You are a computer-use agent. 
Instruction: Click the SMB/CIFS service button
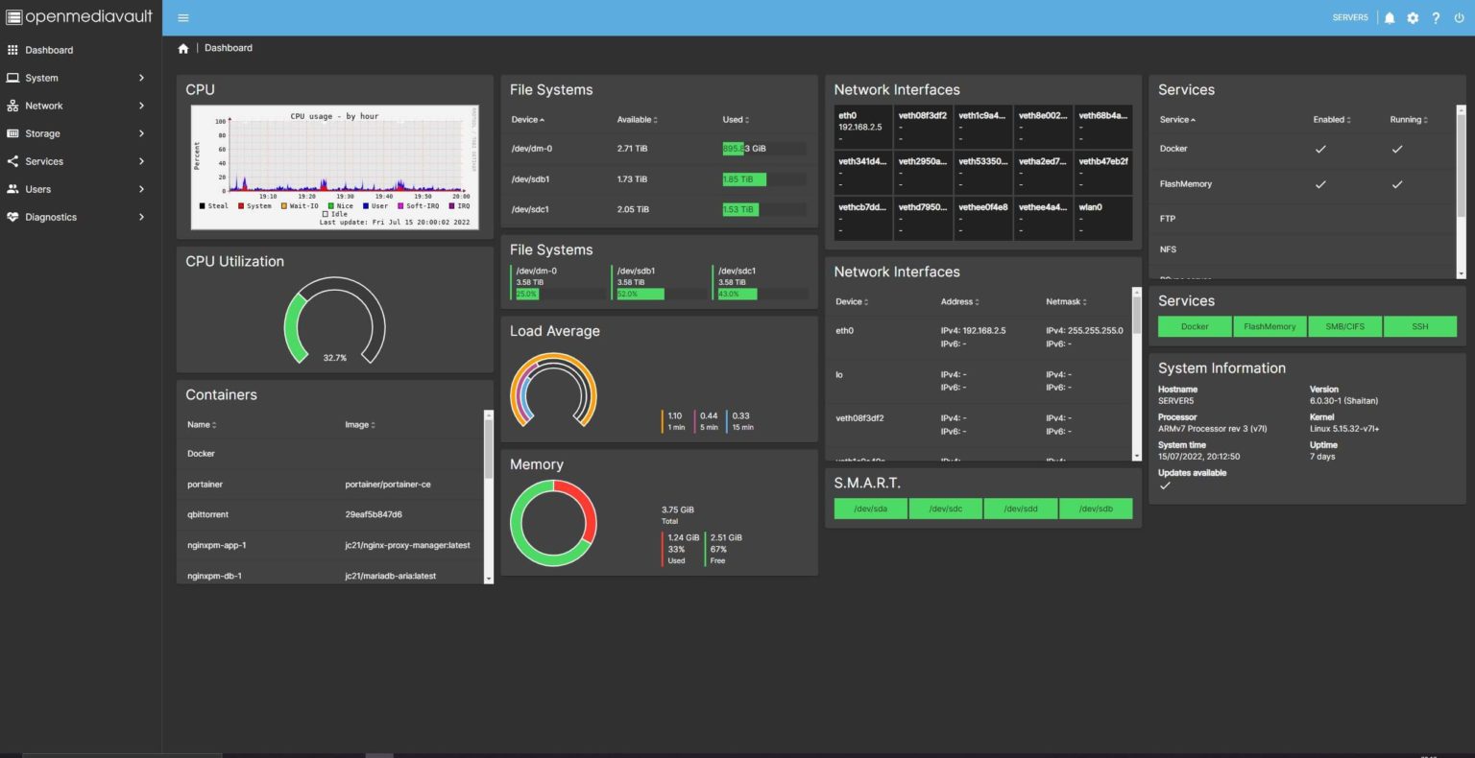(x=1344, y=326)
